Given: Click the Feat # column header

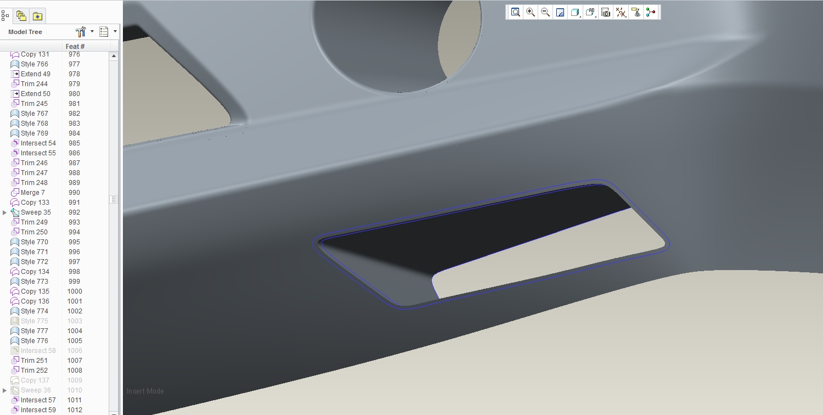Looking at the screenshot, I should pos(75,47).
